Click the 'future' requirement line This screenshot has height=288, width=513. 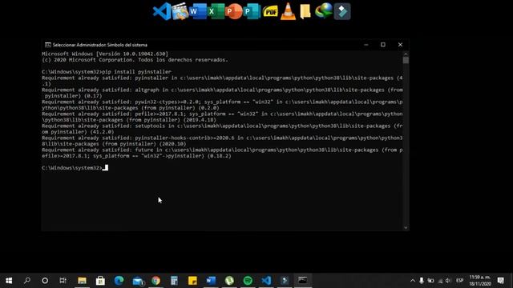tap(222, 153)
